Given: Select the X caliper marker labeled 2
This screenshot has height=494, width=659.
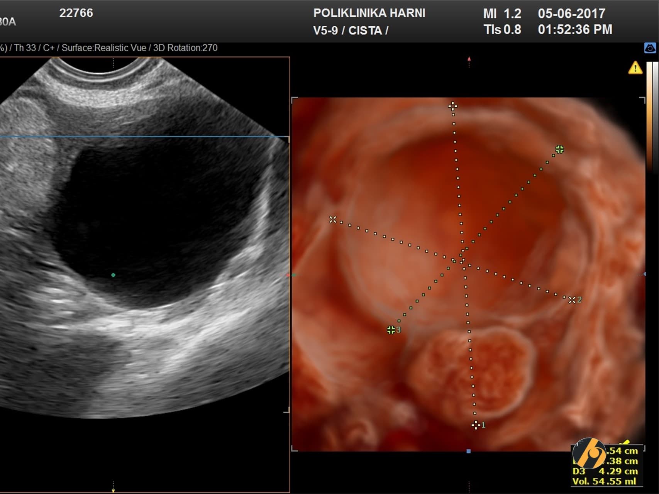Looking at the screenshot, I should [572, 300].
